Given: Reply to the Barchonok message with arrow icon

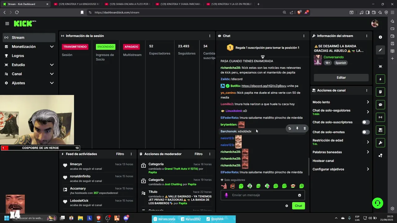Looking at the screenshot, I should coord(290,129).
